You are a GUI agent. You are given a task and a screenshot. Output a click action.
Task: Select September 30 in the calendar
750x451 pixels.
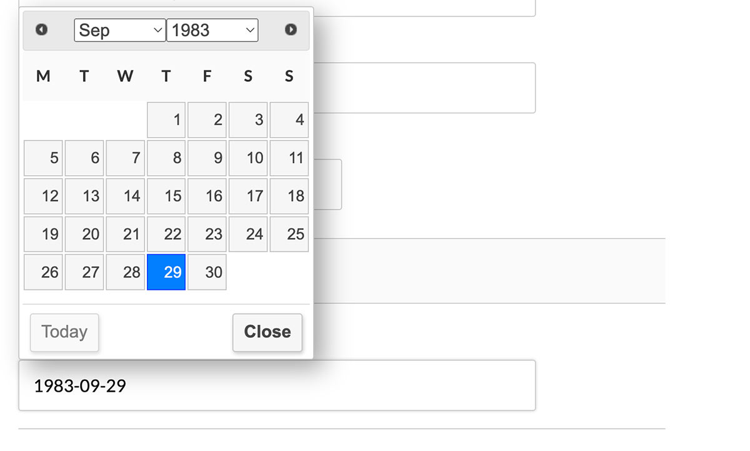pyautogui.click(x=207, y=272)
